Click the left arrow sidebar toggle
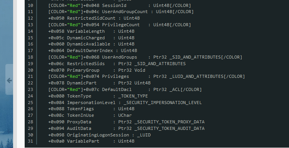The height and width of the screenshot is (148, 289). pyautogui.click(x=9, y=80)
